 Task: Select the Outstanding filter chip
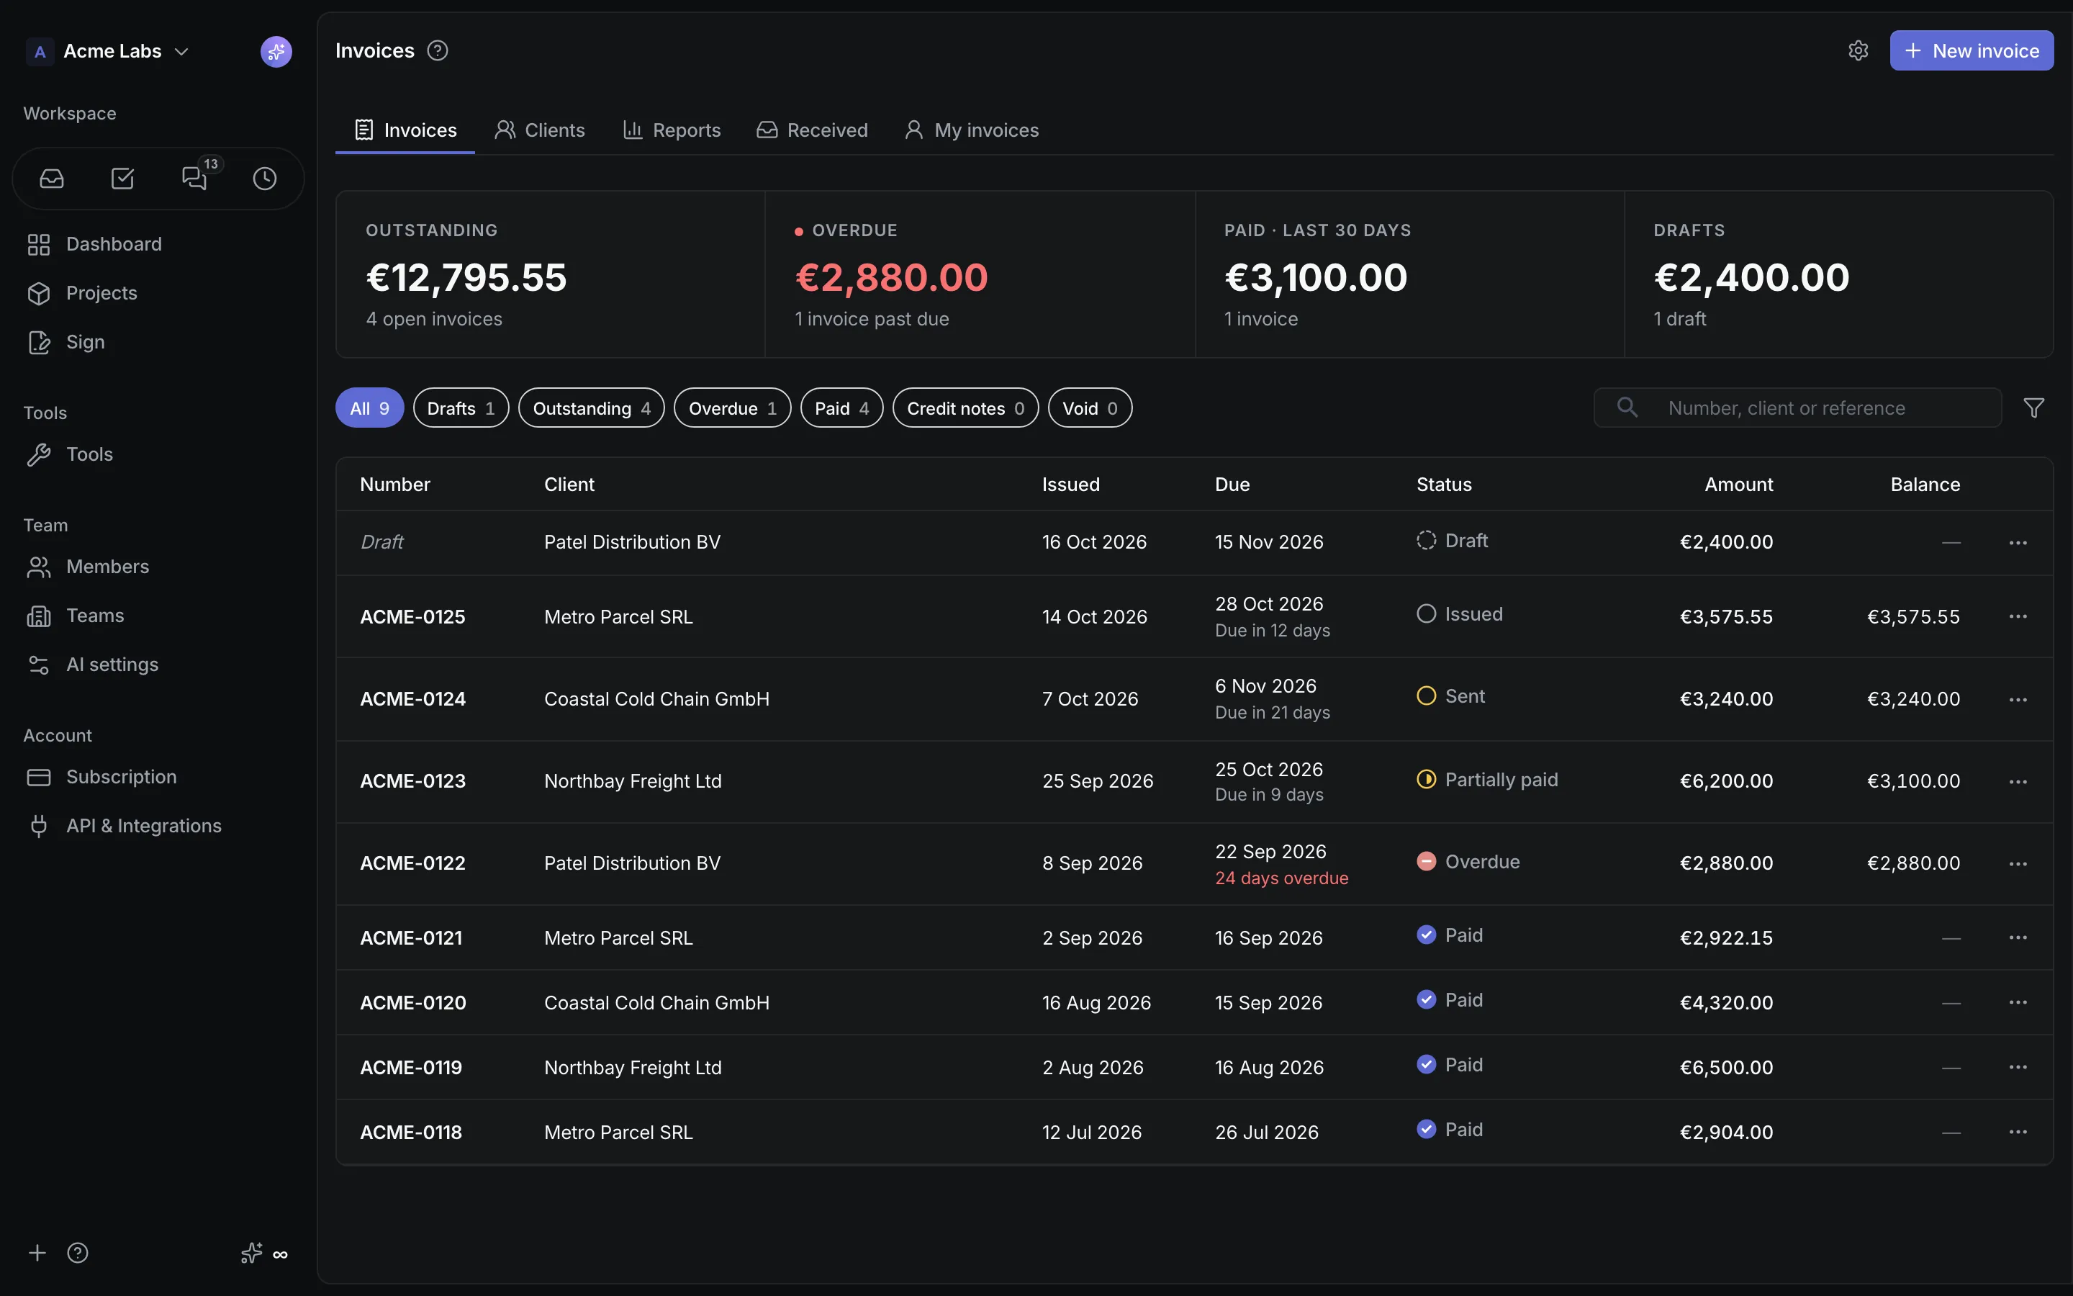click(591, 408)
